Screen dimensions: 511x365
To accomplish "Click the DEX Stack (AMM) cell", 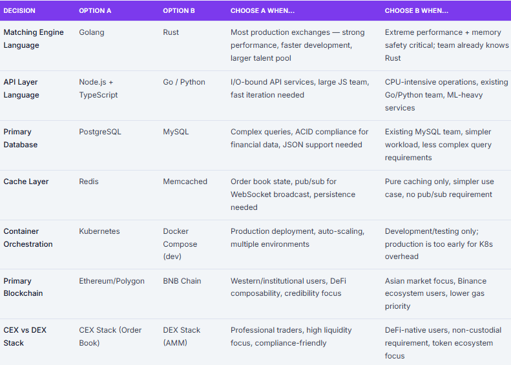I will 183,337.
